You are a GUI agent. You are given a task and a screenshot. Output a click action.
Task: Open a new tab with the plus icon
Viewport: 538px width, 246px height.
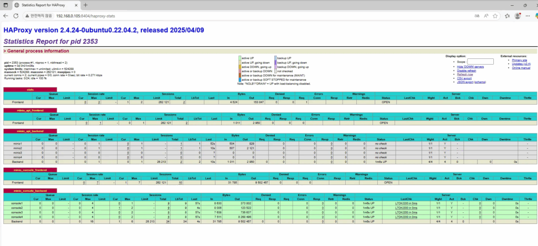click(86, 5)
